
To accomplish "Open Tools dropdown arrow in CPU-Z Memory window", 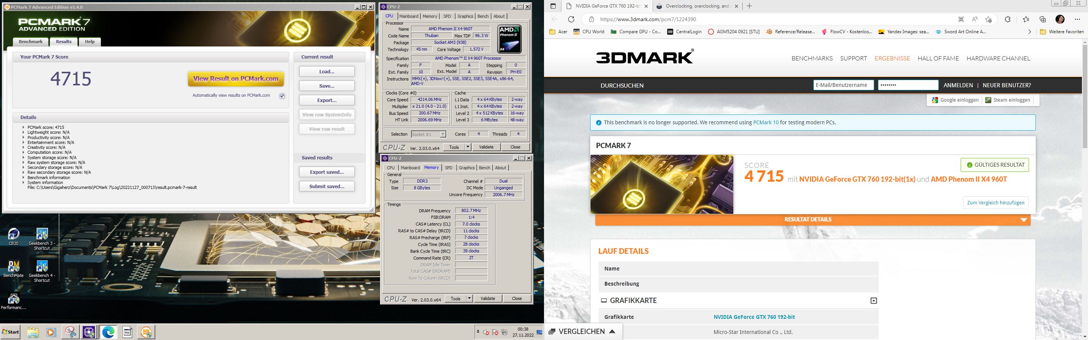I will point(469,298).
